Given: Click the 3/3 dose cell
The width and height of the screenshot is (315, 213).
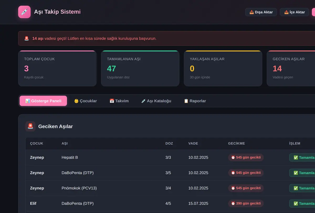Looking at the screenshot, I should [168, 158].
